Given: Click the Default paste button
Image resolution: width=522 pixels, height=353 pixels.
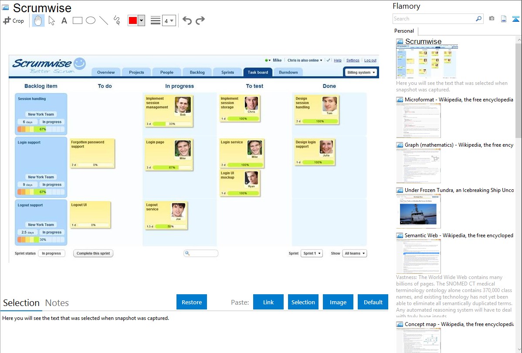Looking at the screenshot, I should pyautogui.click(x=373, y=302).
